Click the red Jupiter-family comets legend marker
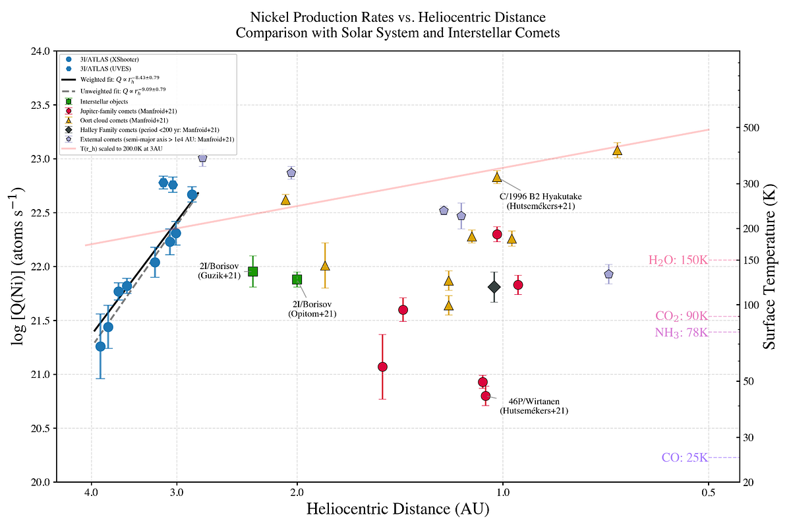This screenshot has width=791, height=525. click(x=69, y=111)
